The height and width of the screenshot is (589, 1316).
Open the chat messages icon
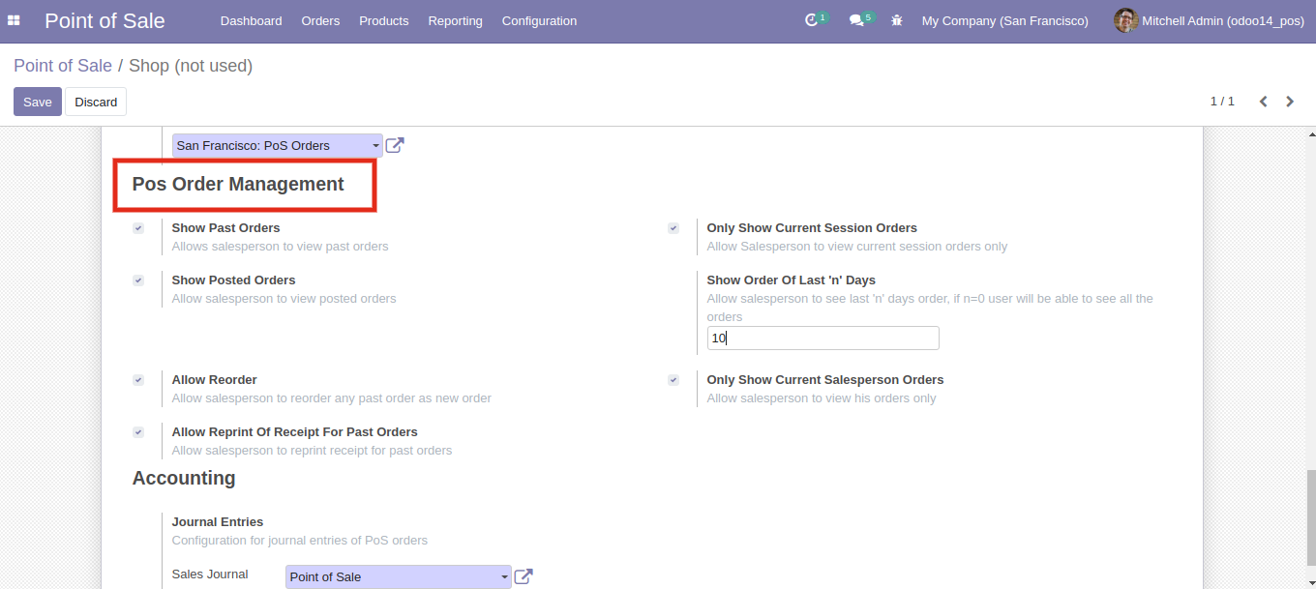[x=855, y=20]
